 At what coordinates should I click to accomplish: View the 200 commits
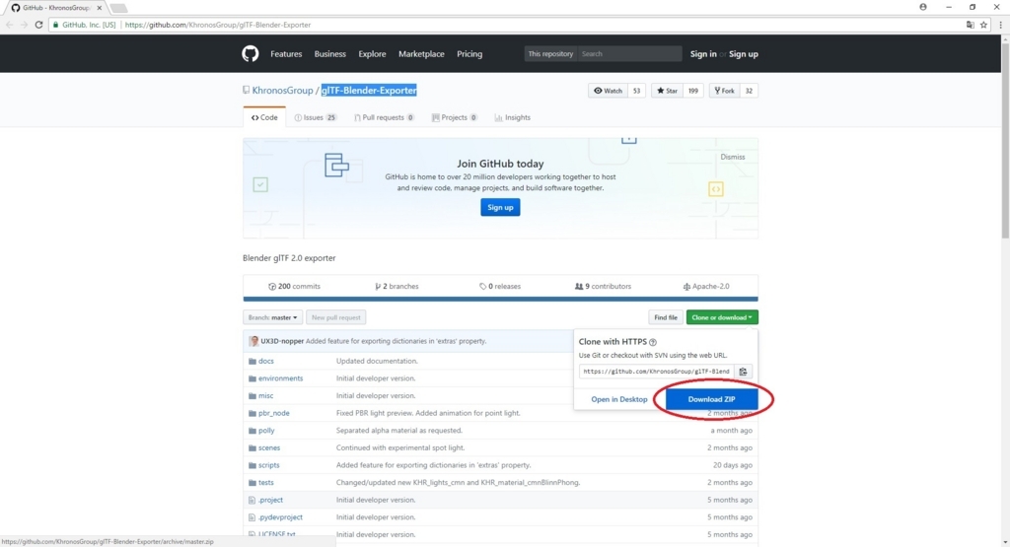(x=294, y=287)
